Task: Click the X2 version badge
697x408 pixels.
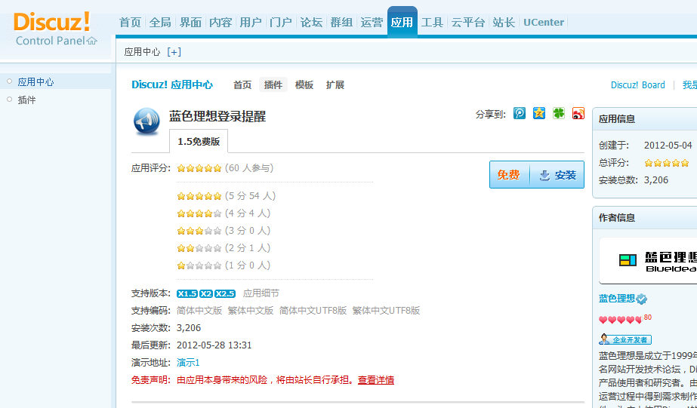Action: click(206, 293)
